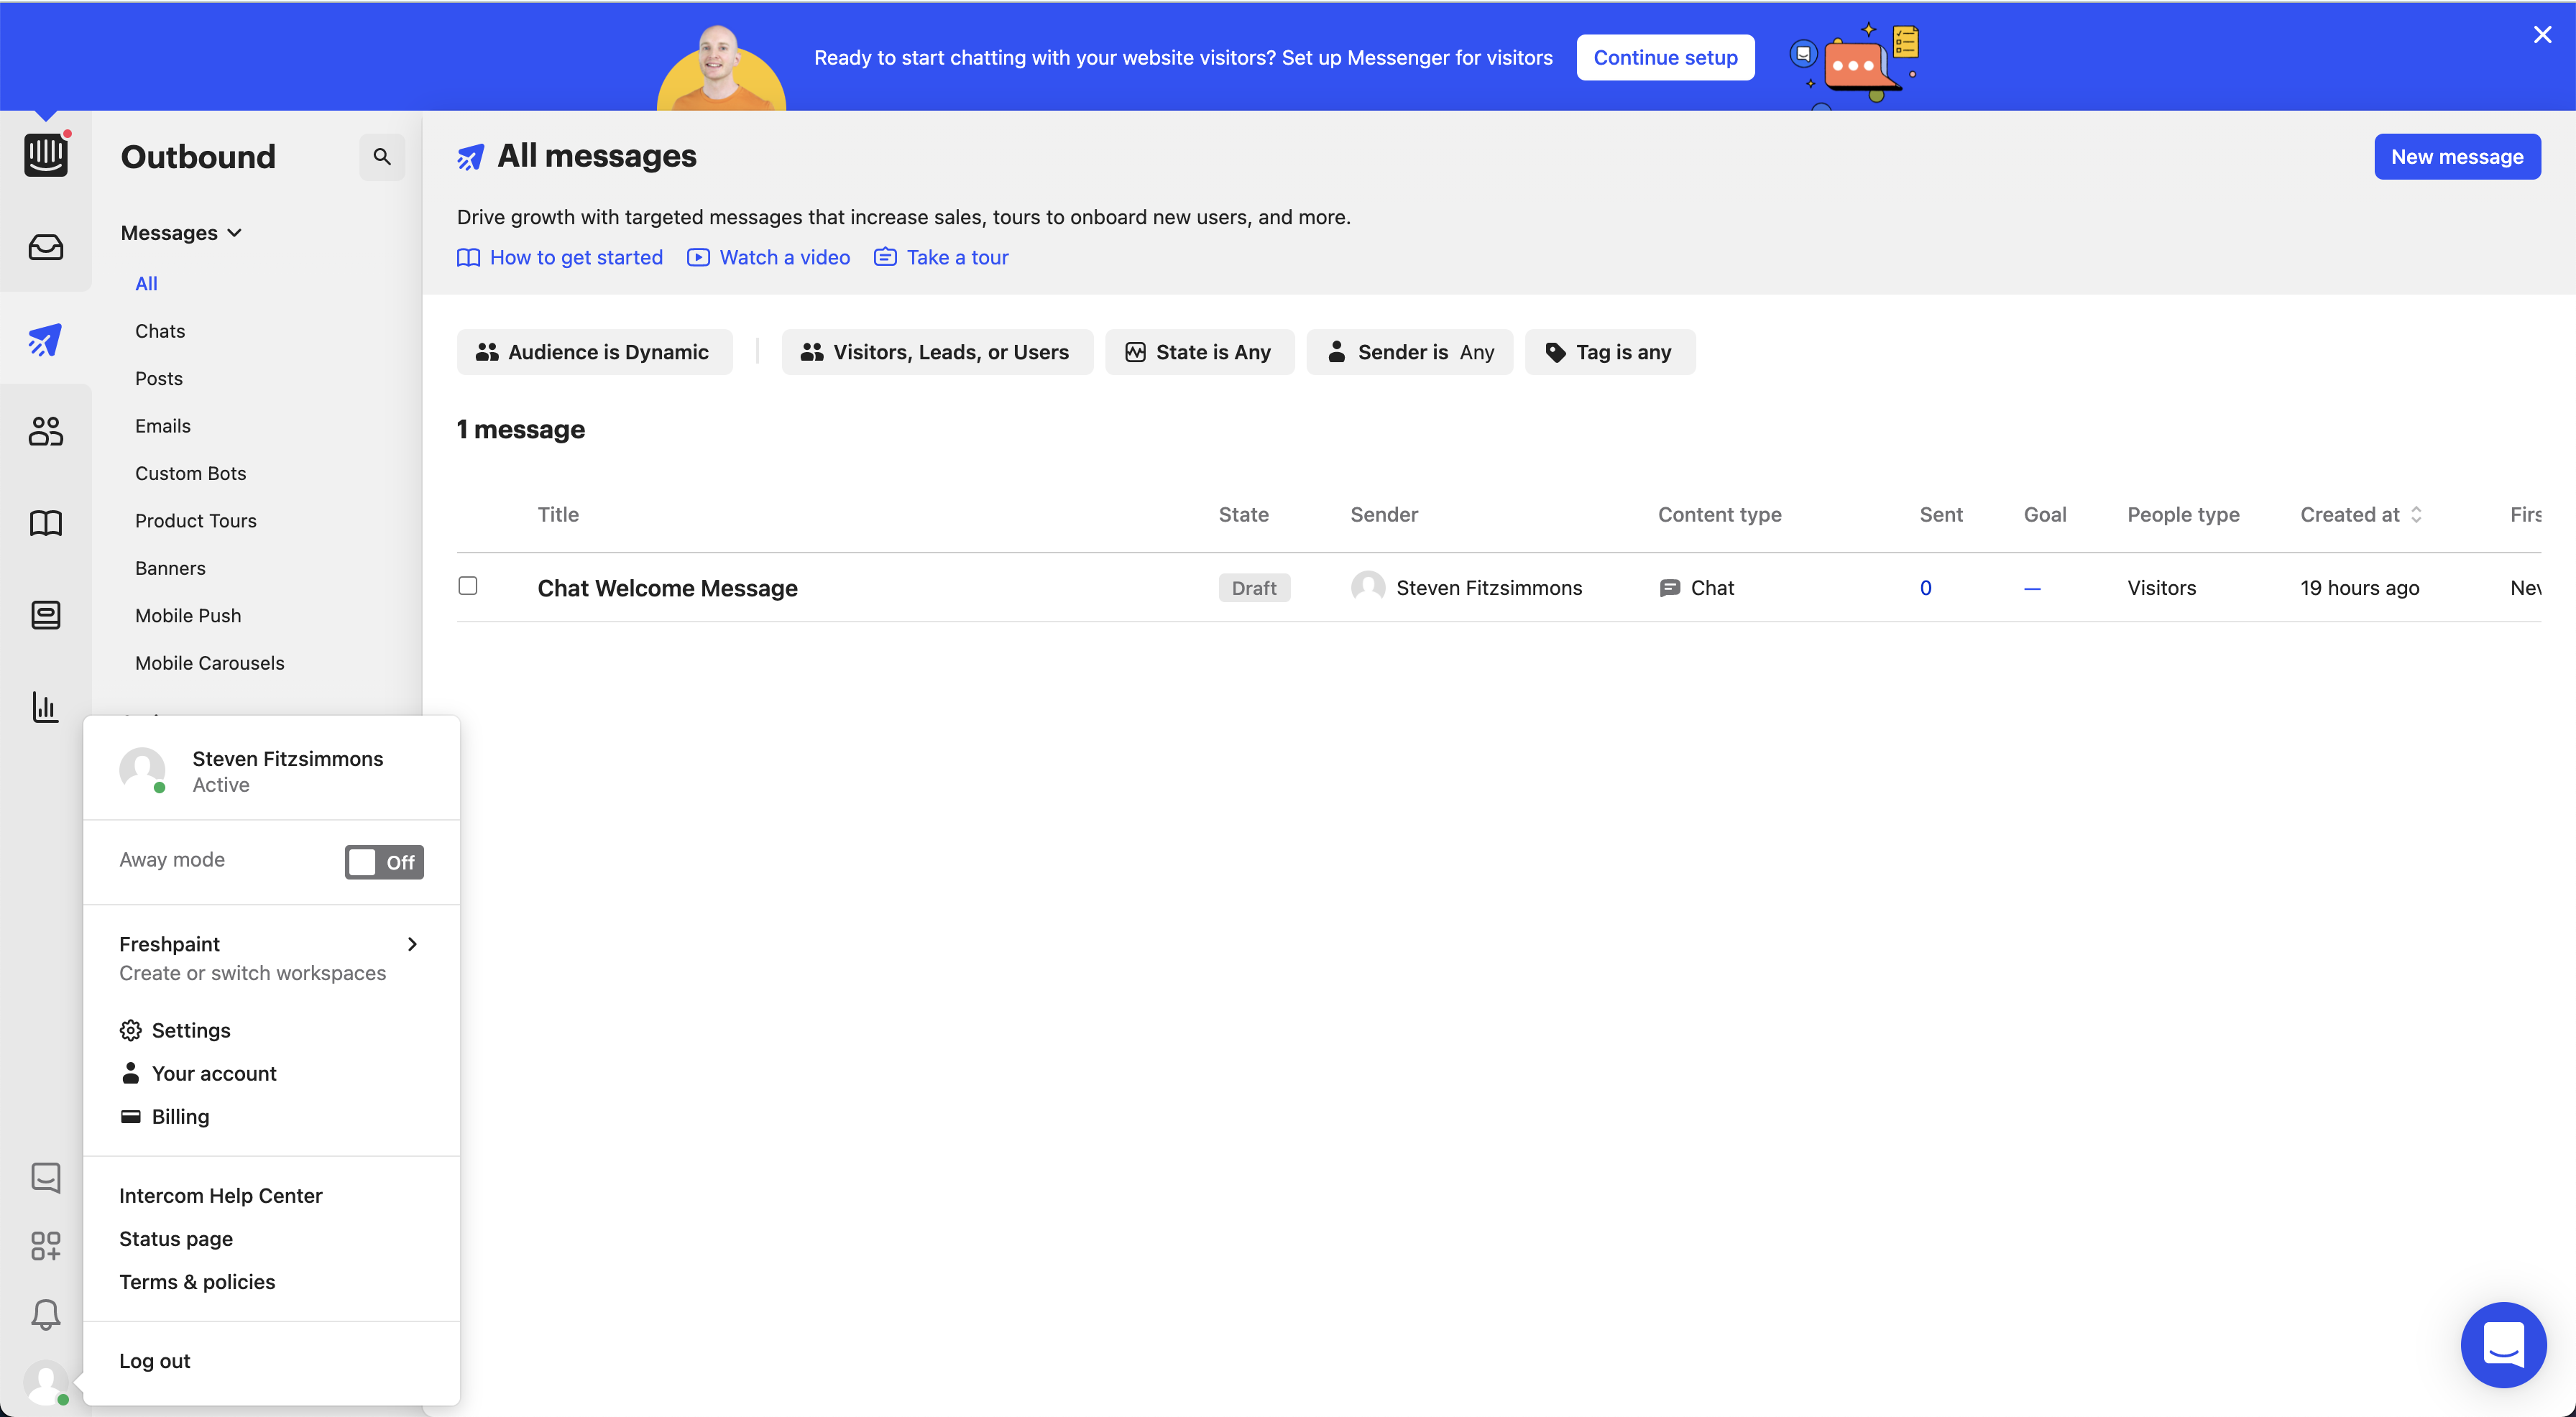Open Chat Welcome Message title

point(667,588)
